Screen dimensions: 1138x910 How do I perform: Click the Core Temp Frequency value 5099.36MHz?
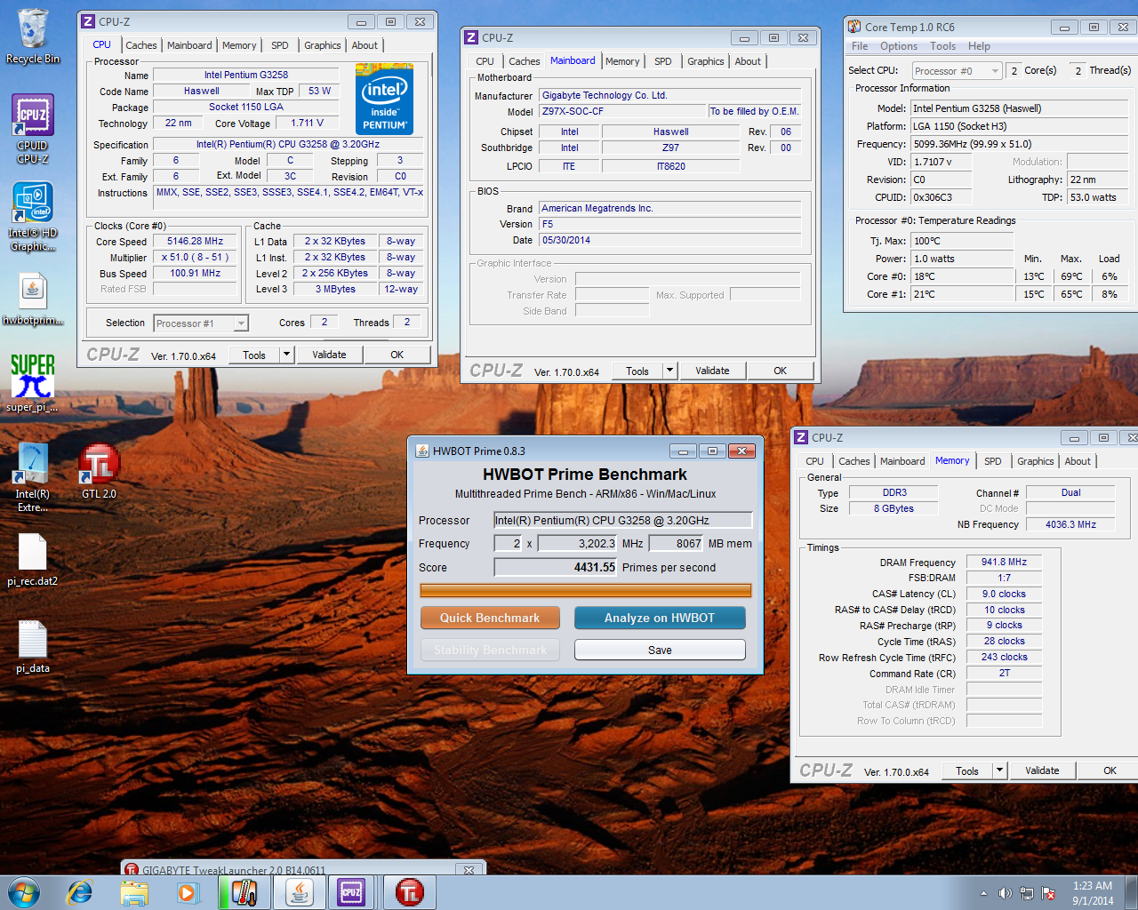point(1021,144)
